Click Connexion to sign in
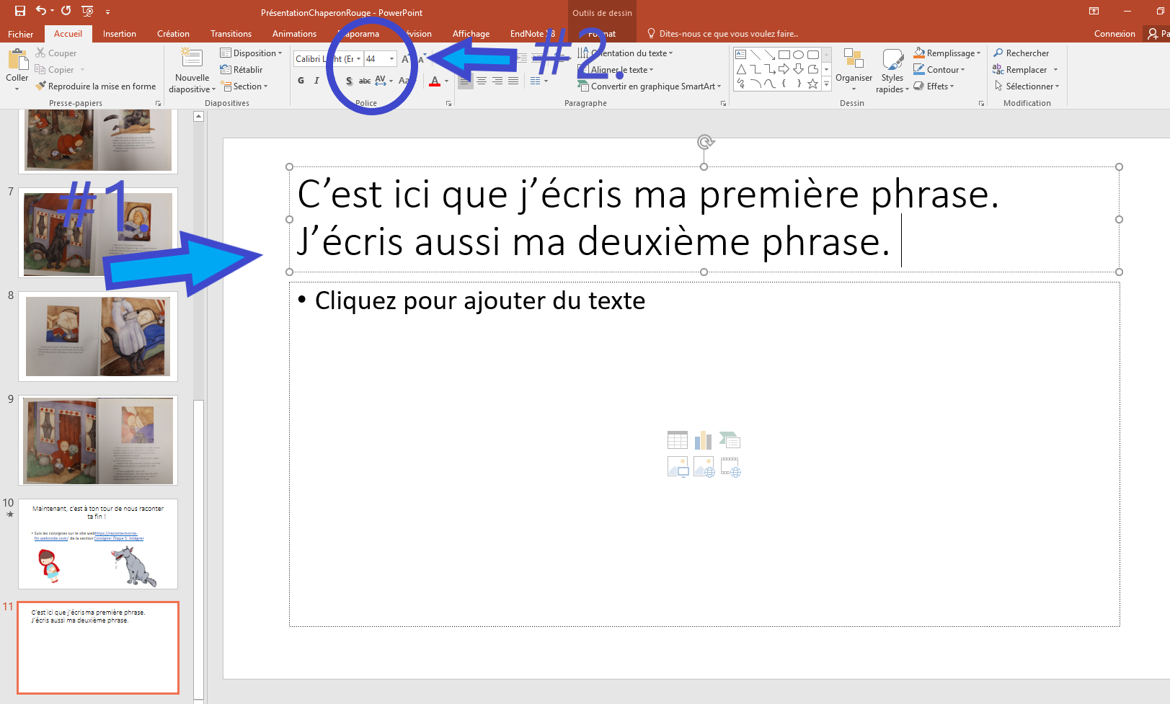The image size is (1170, 704). 1114,34
